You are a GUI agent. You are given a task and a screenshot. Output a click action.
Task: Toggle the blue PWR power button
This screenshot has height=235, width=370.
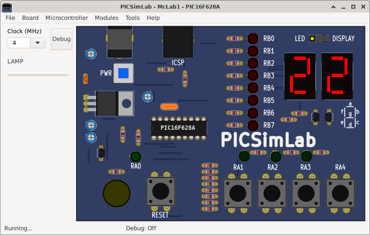coord(123,73)
